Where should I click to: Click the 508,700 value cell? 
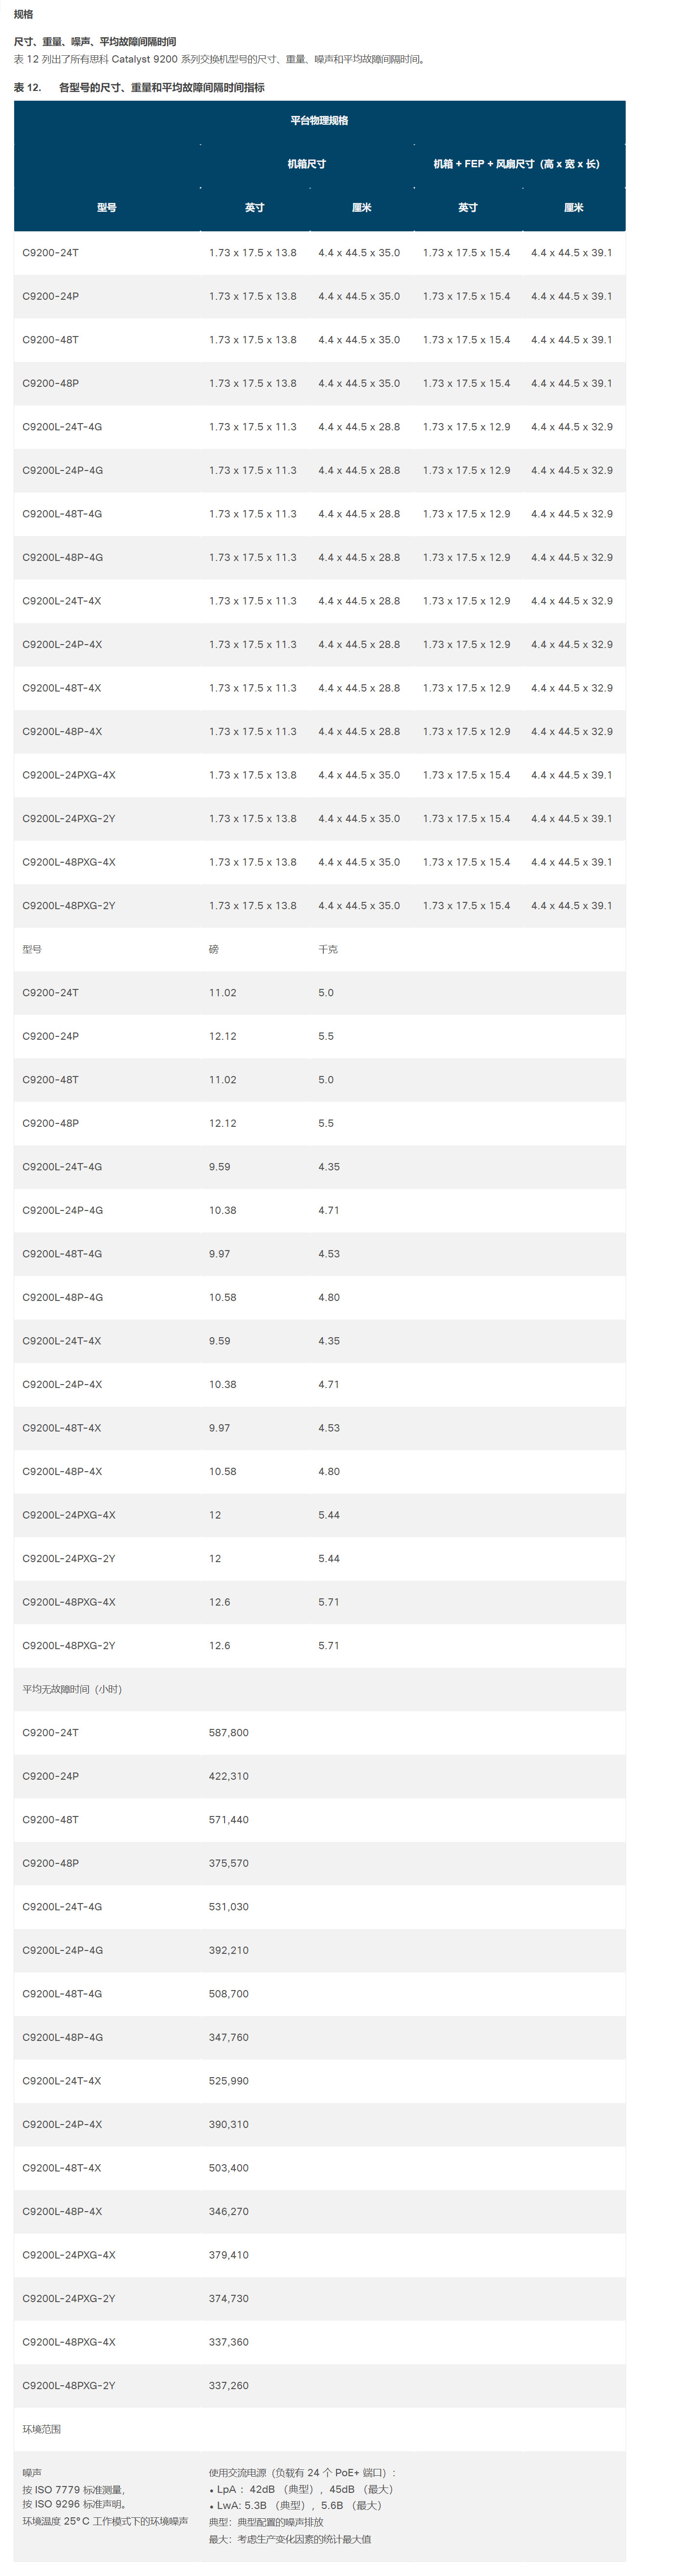tap(229, 1994)
